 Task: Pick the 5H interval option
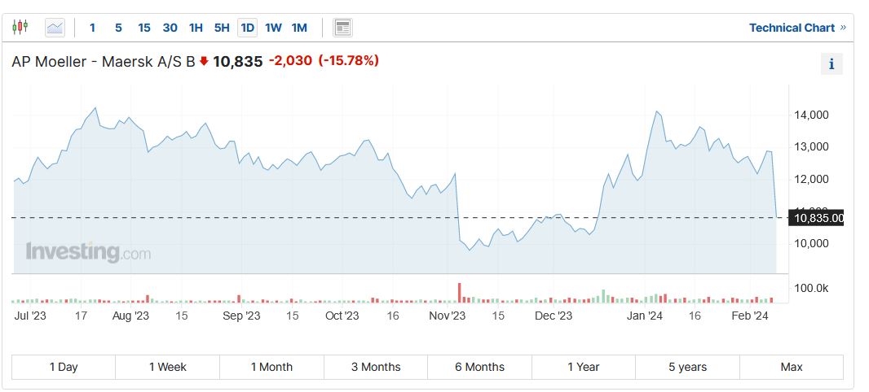pos(222,28)
